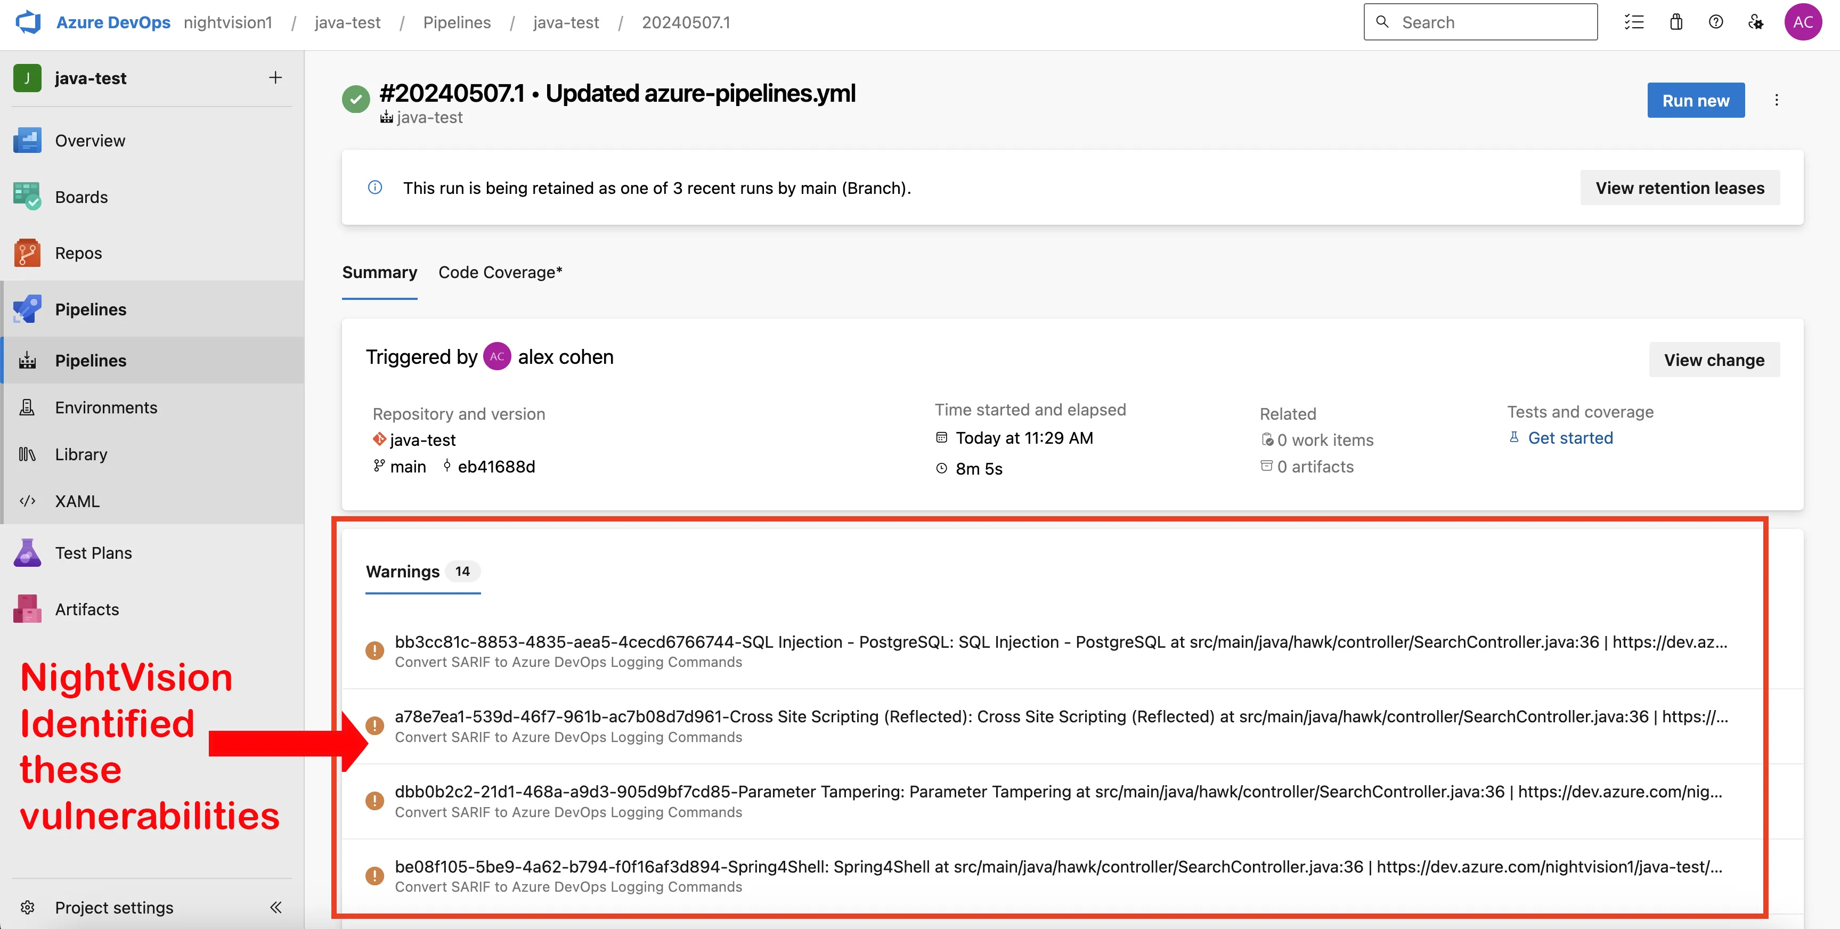Click the Project settings gear icon

[27, 908]
